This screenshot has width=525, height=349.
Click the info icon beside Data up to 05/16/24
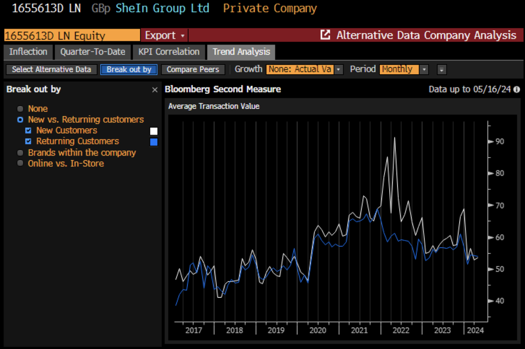[x=517, y=89]
